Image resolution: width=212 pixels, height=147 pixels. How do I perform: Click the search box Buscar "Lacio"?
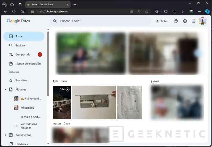[100, 21]
